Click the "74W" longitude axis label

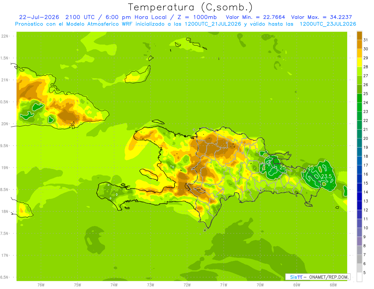click(x=114, y=285)
